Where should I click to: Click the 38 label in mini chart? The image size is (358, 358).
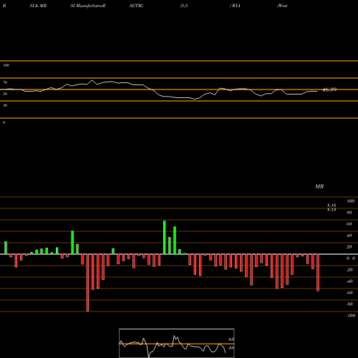(231, 348)
